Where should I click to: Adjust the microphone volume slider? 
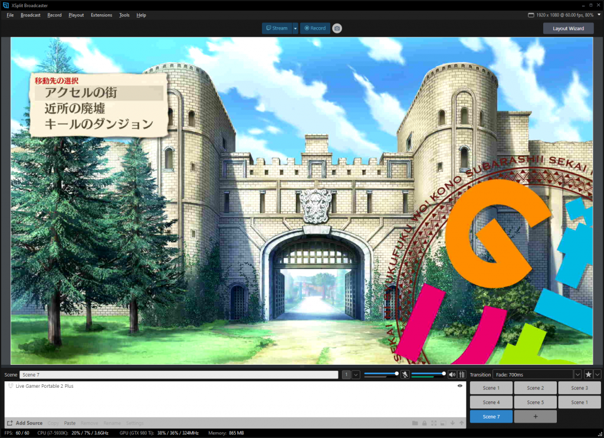point(381,374)
